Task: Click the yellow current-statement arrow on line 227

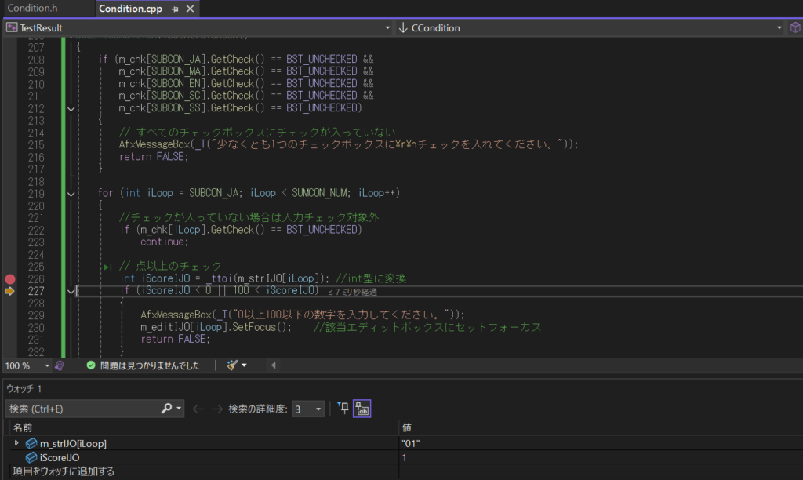Action: 10,292
